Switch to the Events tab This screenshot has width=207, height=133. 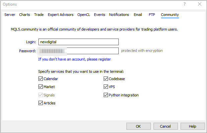tap(100, 15)
